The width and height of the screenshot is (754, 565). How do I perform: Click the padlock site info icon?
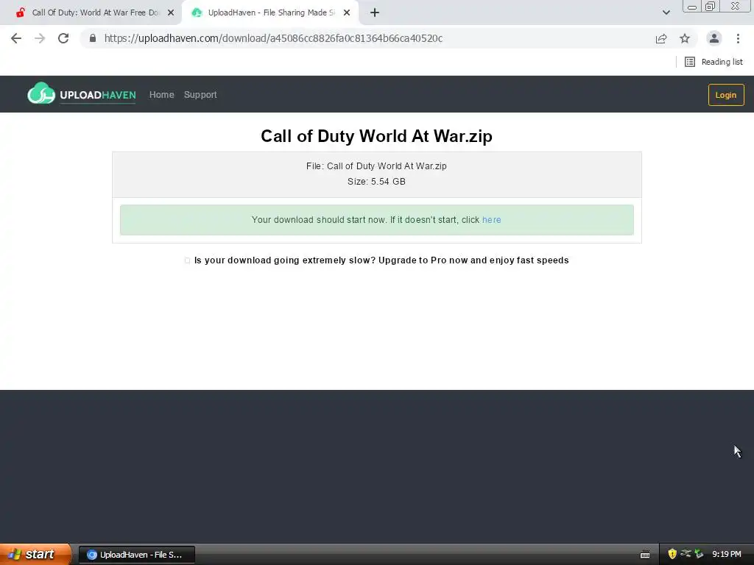(x=93, y=38)
